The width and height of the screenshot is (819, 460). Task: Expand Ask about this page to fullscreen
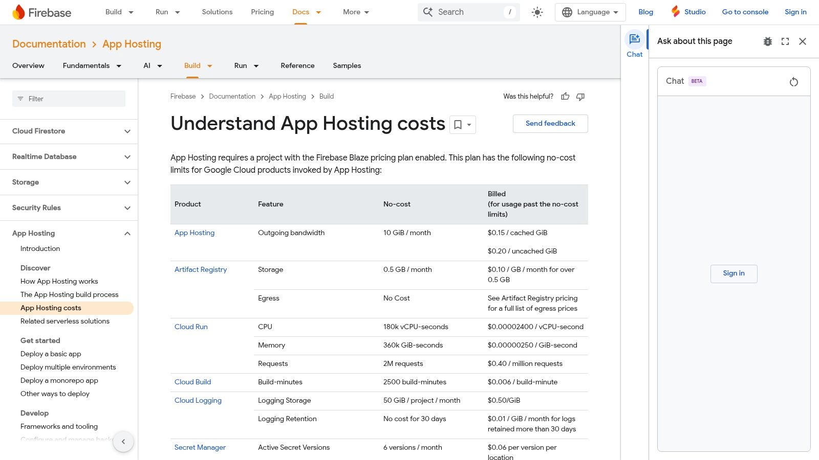tap(785, 41)
